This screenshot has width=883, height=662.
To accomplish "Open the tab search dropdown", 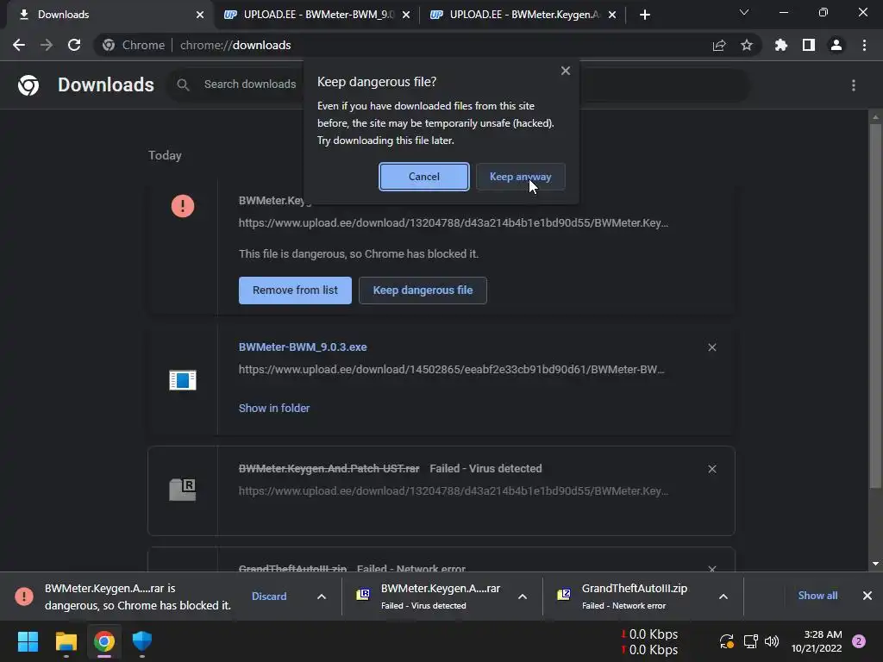I will [744, 12].
